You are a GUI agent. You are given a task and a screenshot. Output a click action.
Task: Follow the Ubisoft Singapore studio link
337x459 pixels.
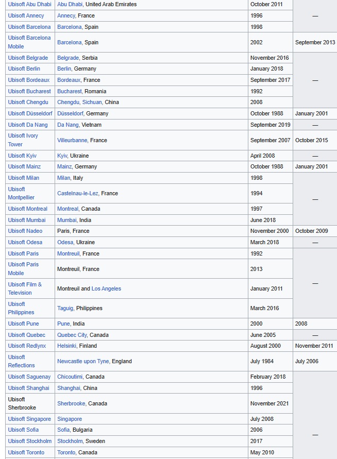tap(29, 419)
